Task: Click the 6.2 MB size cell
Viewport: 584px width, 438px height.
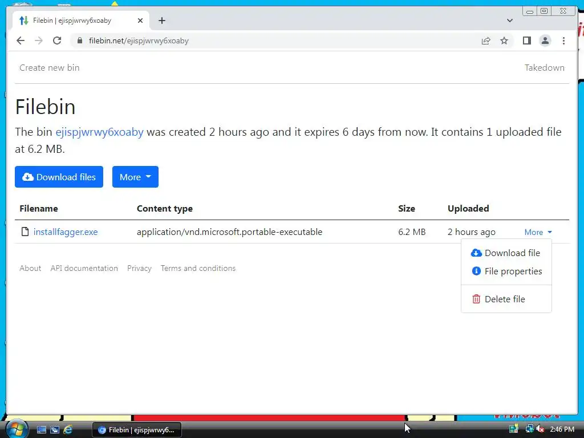Action: click(412, 232)
